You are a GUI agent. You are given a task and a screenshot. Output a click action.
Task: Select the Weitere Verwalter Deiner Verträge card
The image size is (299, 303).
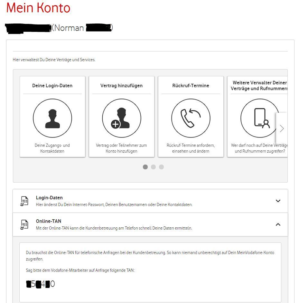[x=259, y=117]
